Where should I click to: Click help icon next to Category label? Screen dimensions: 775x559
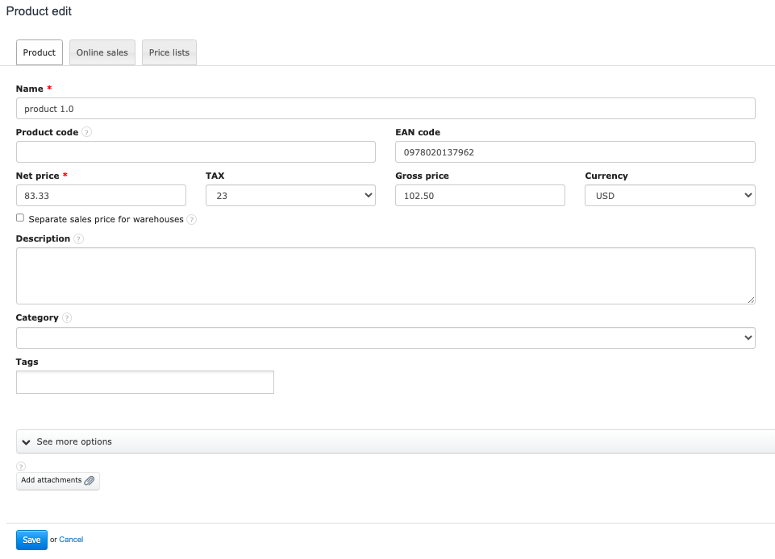(x=67, y=318)
